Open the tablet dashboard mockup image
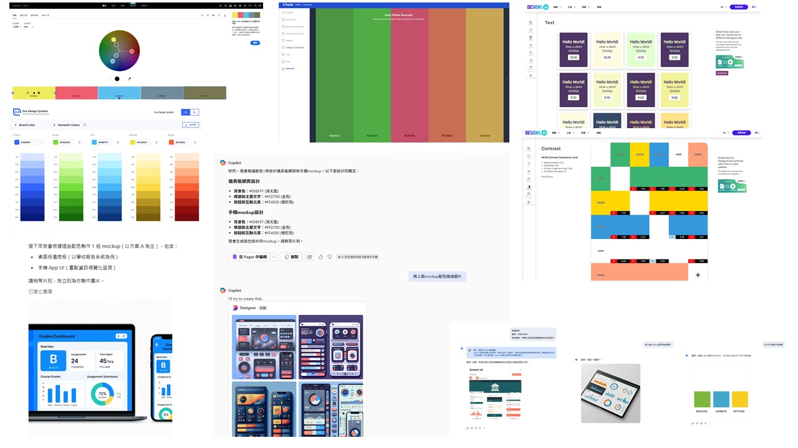 coord(610,393)
